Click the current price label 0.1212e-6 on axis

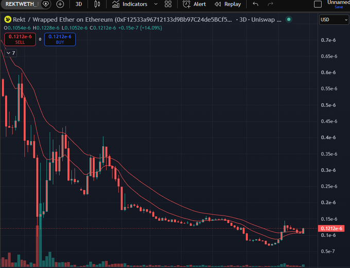click(x=331, y=228)
